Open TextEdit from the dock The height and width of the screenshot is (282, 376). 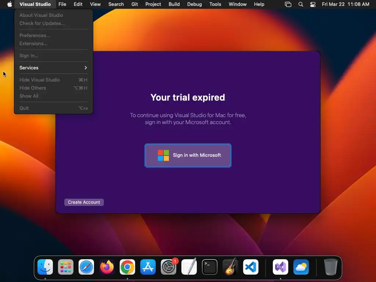click(x=189, y=267)
